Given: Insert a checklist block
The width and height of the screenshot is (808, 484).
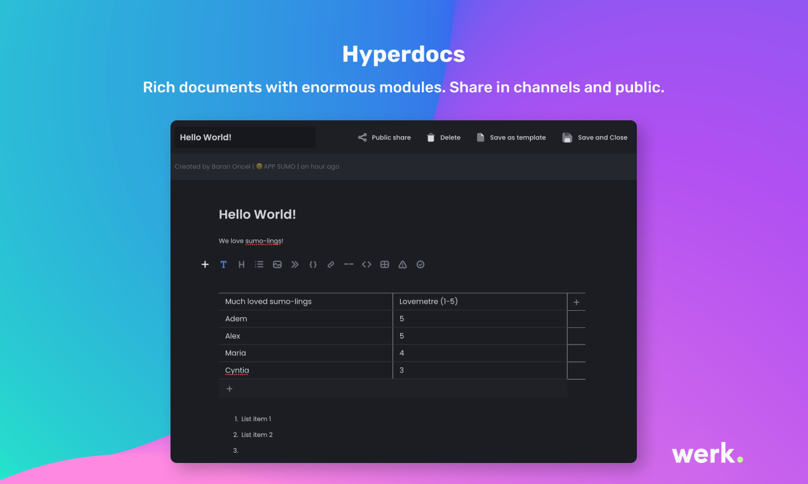Looking at the screenshot, I should (x=421, y=264).
